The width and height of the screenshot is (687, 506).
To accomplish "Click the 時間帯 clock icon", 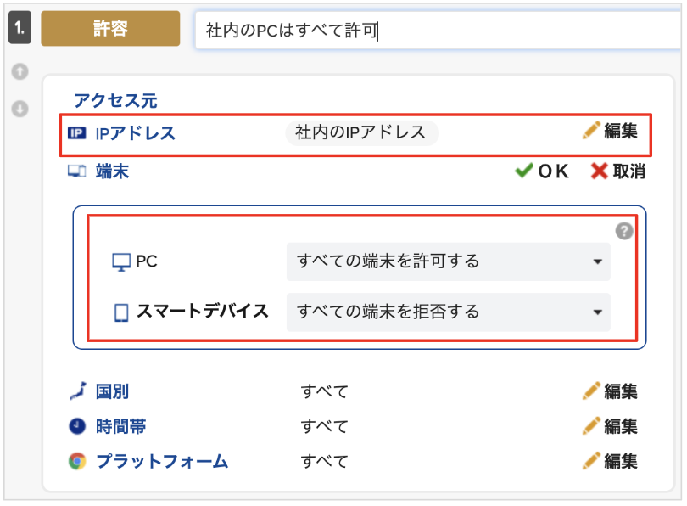I will 77,425.
